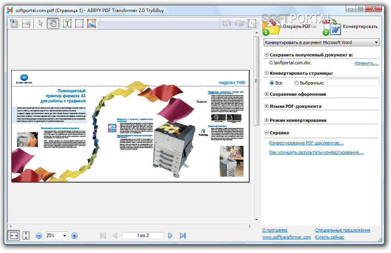Click the '1 из 2' page number field

pyautogui.click(x=143, y=235)
